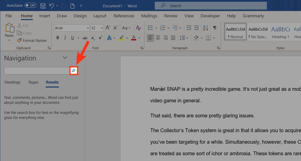Screen dimensions: 301x161
Task: Click the magnifying glass search icon in Navigation
Action: pos(73,71)
